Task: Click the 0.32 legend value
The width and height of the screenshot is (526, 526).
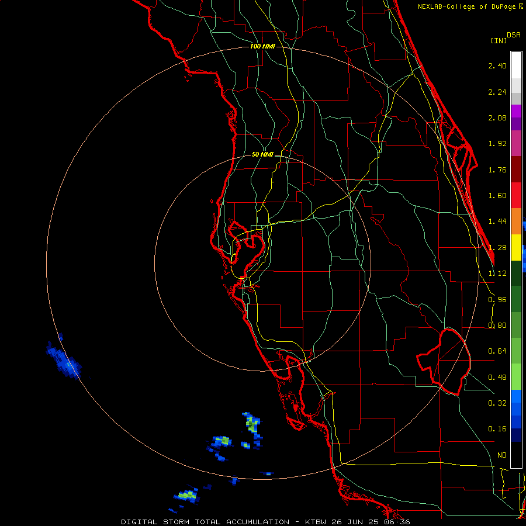Action: tap(497, 403)
